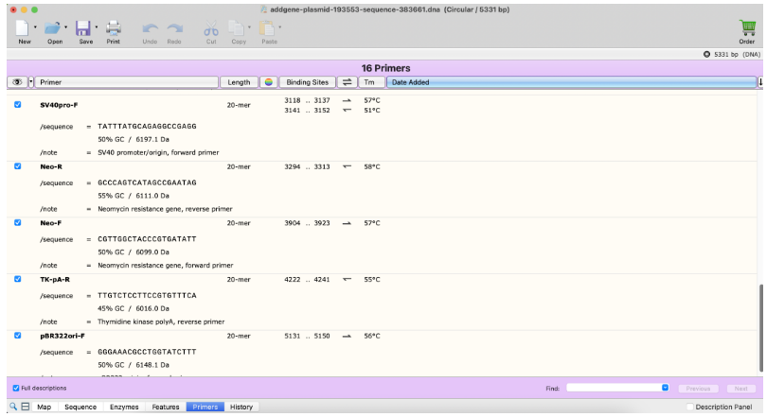Click sequence GGGAAACGCCTGGTATCTTT

(147, 352)
